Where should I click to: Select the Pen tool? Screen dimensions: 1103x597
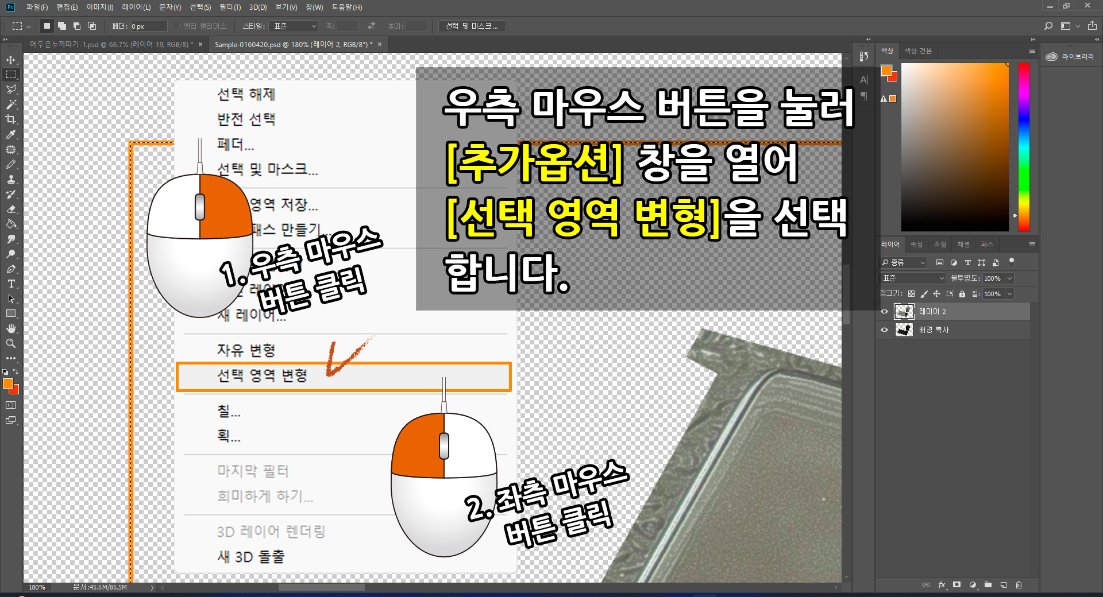point(11,269)
